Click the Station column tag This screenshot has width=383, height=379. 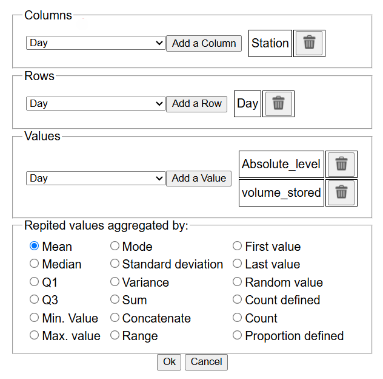click(x=270, y=43)
